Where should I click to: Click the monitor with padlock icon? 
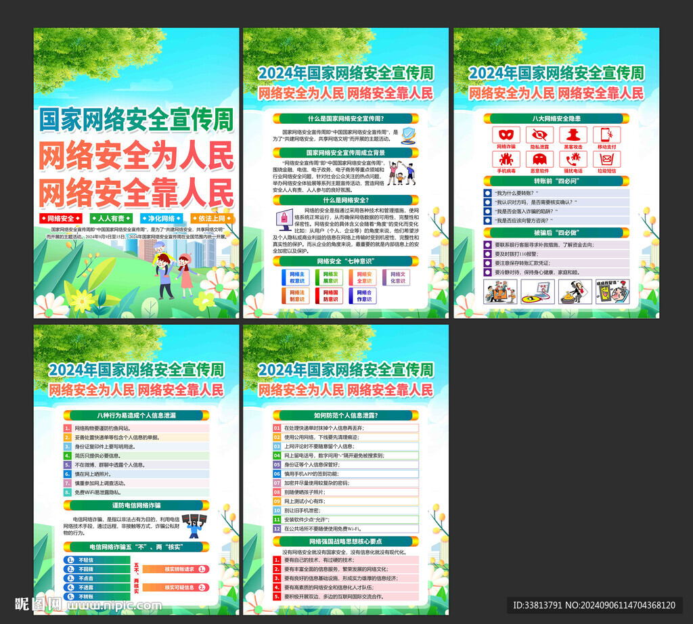[x=284, y=220]
